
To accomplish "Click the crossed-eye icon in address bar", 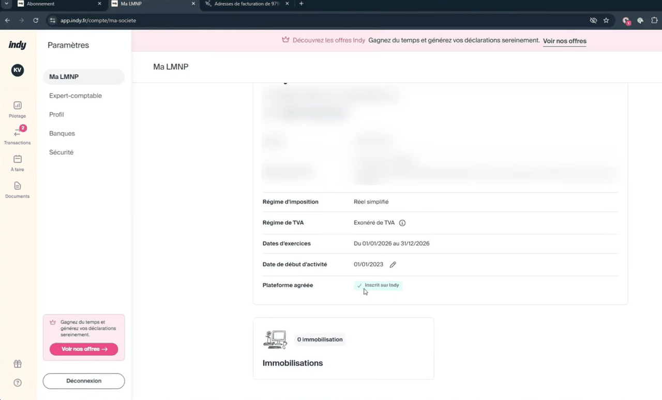I will coord(593,20).
